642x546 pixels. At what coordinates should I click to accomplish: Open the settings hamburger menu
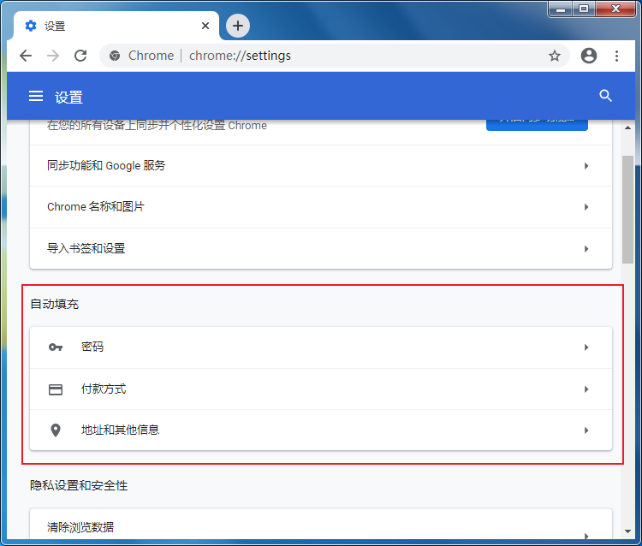click(x=36, y=96)
